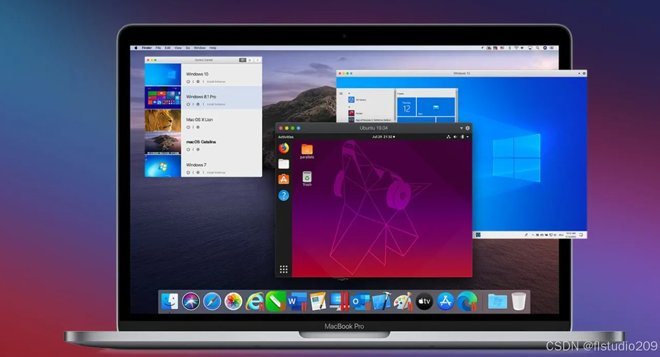Screen dimensions: 660x357
Task: Open settings gear for Windows 8.1 Pro
Action: point(198,104)
